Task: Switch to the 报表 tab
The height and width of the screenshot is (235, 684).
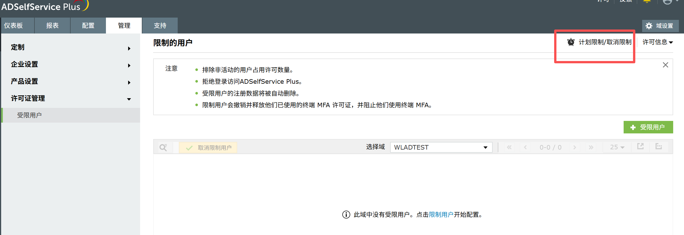Action: 52,26
